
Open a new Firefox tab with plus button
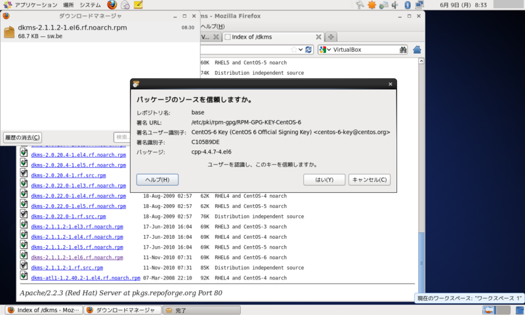pyautogui.click(x=331, y=37)
